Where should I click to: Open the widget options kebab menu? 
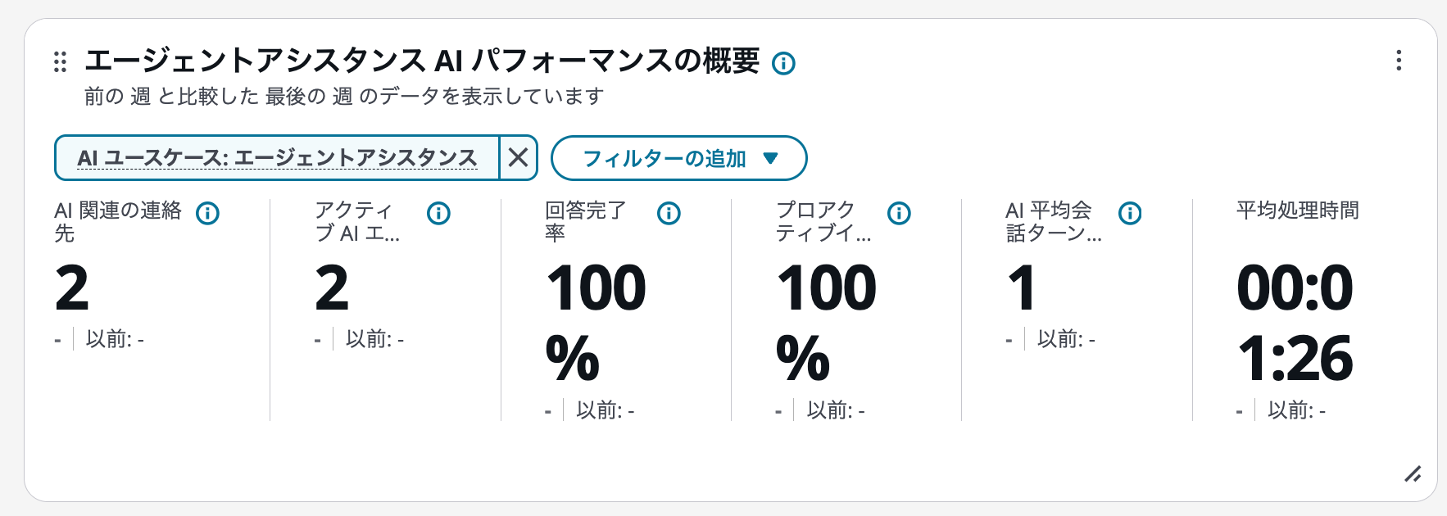[1399, 60]
